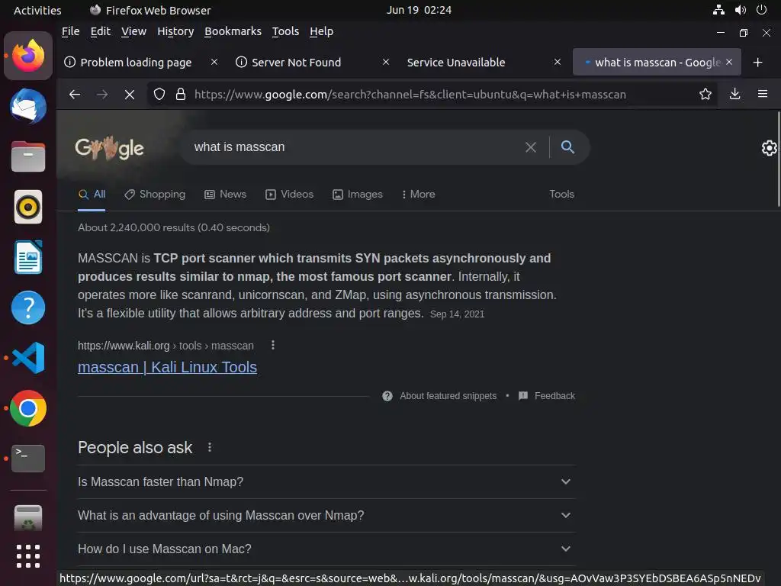The image size is (781, 586).
Task: Open the Bookmarks menu
Action: coord(233,31)
